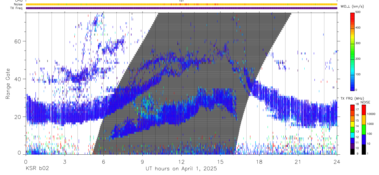
Task: Click the blue 10-100 NOISE swatch
Action: tap(364, 140)
